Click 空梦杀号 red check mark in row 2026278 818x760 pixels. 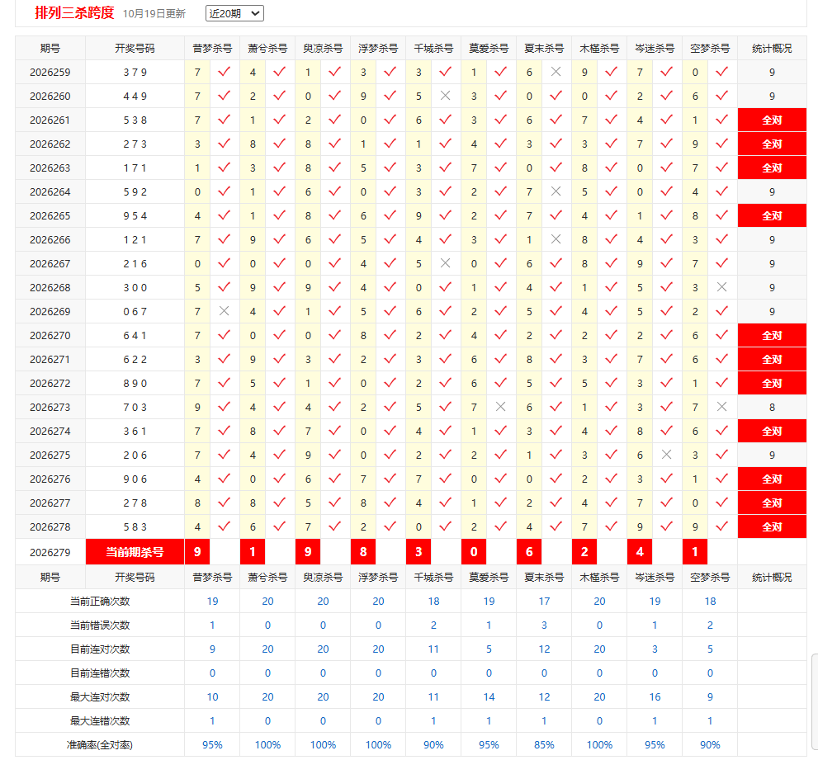[722, 526]
